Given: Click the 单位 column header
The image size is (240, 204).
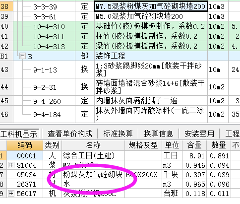Looking at the screenshot, I should [x=172, y=145].
